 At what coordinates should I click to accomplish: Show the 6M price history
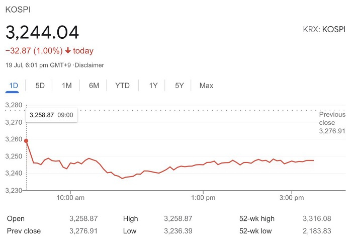coord(94,86)
